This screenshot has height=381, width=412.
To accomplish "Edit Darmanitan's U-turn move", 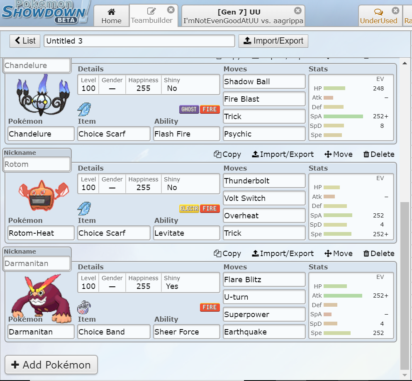I will pyautogui.click(x=264, y=297).
